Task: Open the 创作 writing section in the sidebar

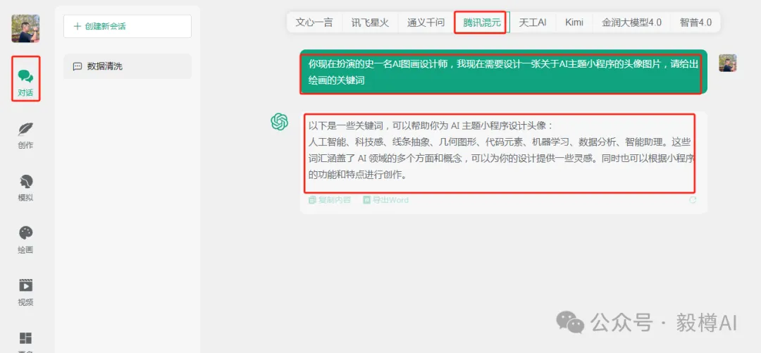Action: [26, 135]
